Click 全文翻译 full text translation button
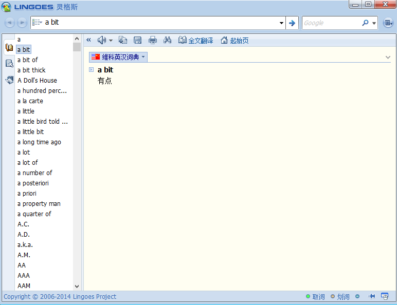The width and height of the screenshot is (397, 305). coord(195,40)
